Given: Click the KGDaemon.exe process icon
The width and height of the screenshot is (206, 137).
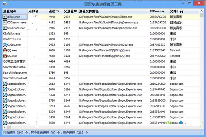Looking at the screenshot, I should click(5, 22).
